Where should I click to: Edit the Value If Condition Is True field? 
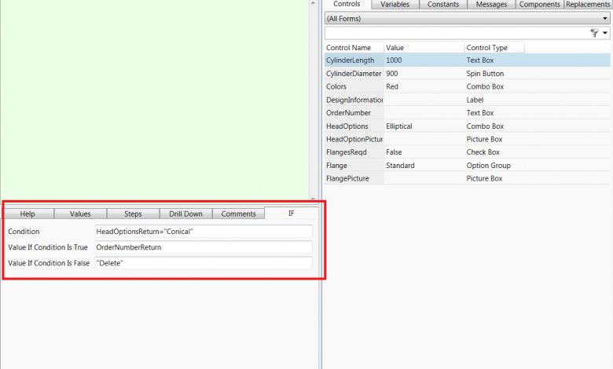[x=203, y=247]
